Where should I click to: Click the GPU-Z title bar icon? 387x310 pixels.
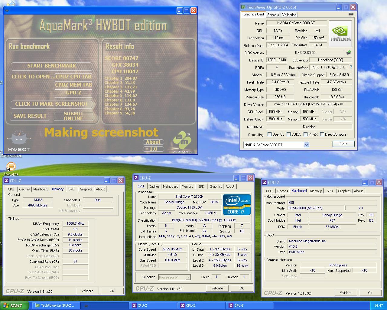(x=243, y=7)
